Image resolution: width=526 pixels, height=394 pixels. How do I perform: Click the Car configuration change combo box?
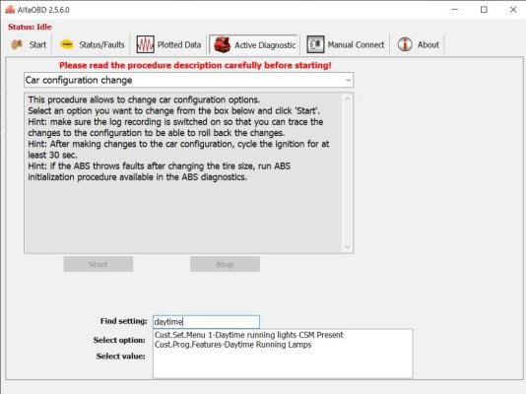188,80
